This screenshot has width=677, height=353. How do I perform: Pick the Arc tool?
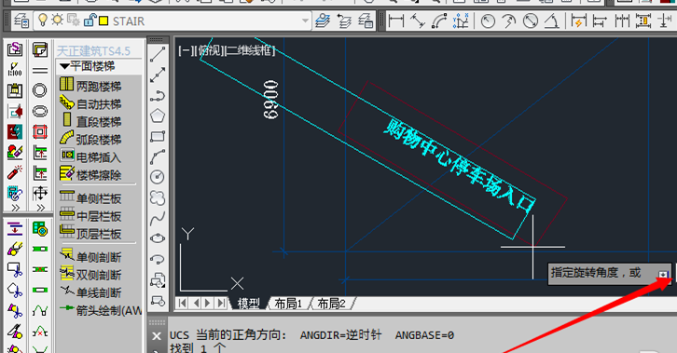[158, 156]
